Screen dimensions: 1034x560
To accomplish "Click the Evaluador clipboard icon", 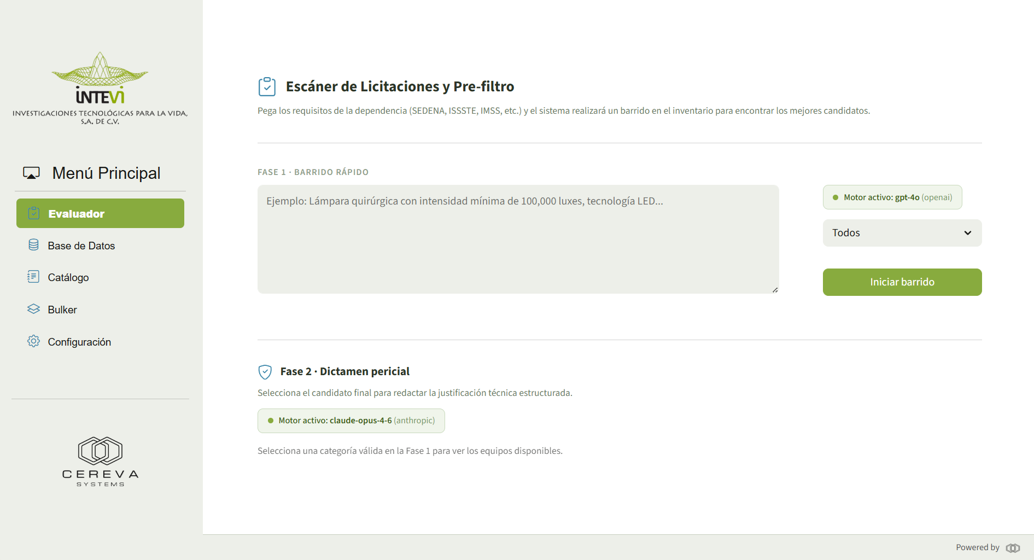I will click(x=34, y=213).
